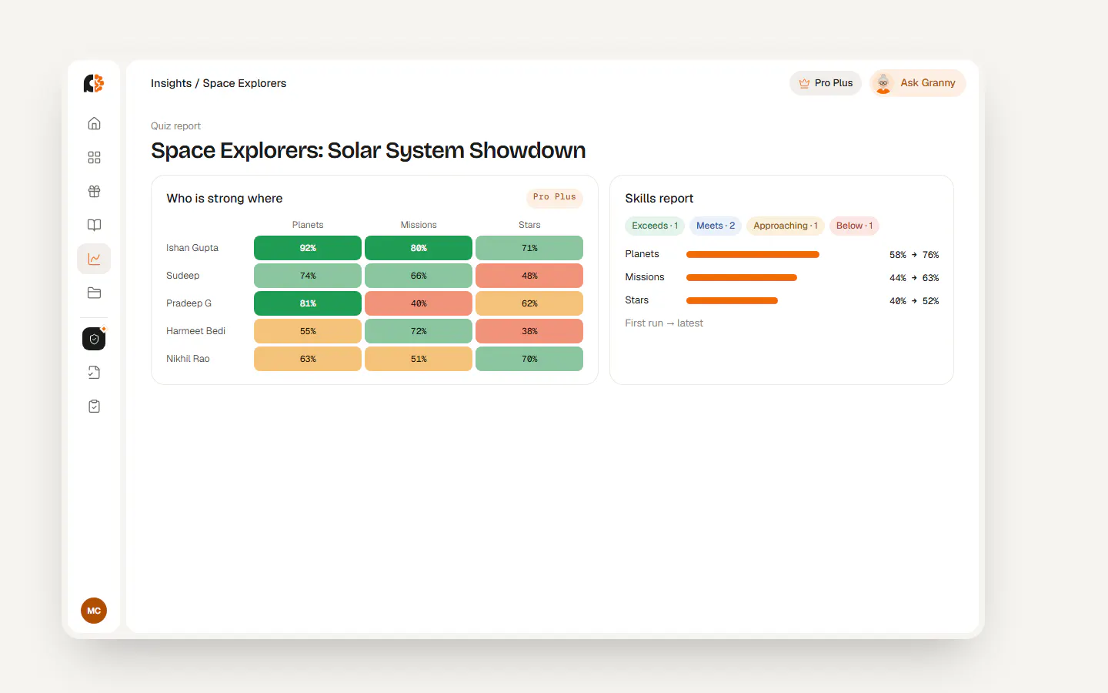
Task: Filter by Below · 1 chip
Action: tap(854, 226)
